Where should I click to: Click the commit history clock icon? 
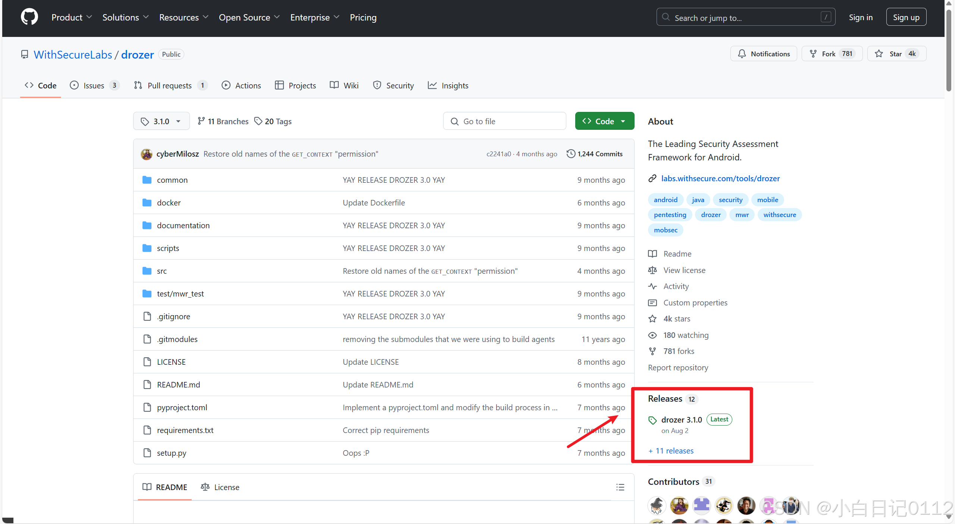[x=570, y=153]
